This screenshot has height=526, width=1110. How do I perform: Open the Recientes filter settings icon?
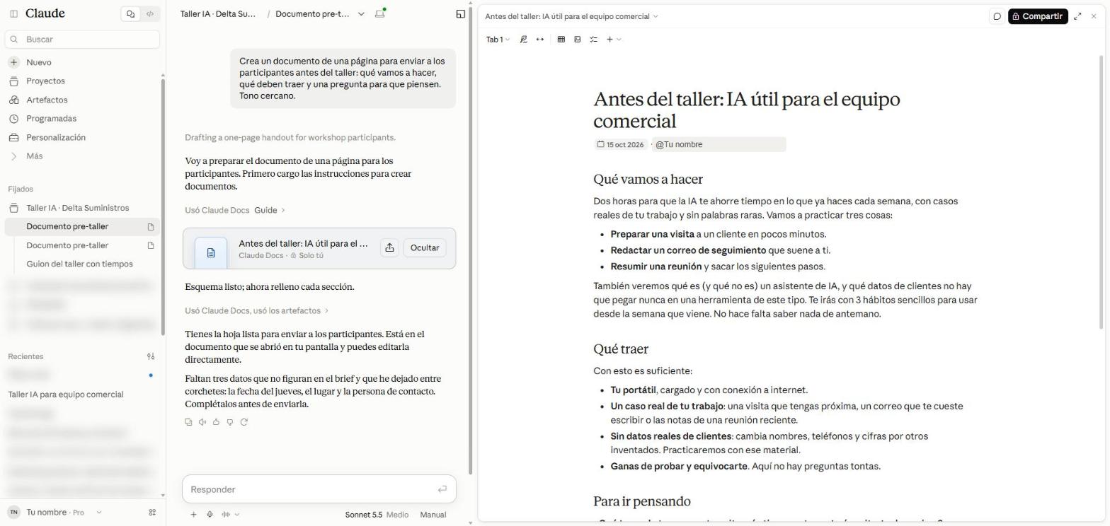151,356
